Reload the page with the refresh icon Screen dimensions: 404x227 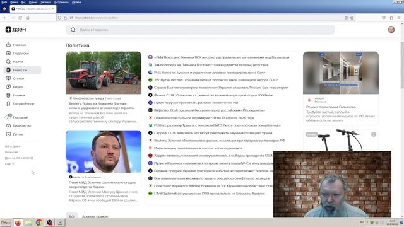[x=20, y=18]
